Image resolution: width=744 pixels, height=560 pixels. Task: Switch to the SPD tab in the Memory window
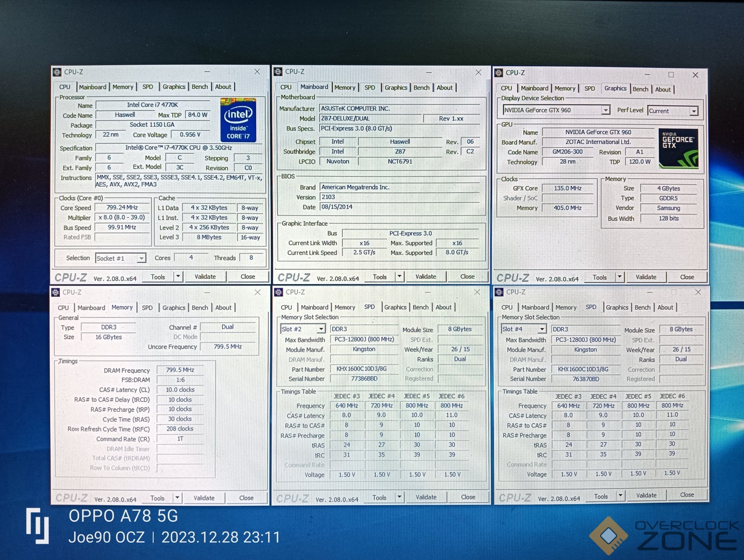pos(147,308)
